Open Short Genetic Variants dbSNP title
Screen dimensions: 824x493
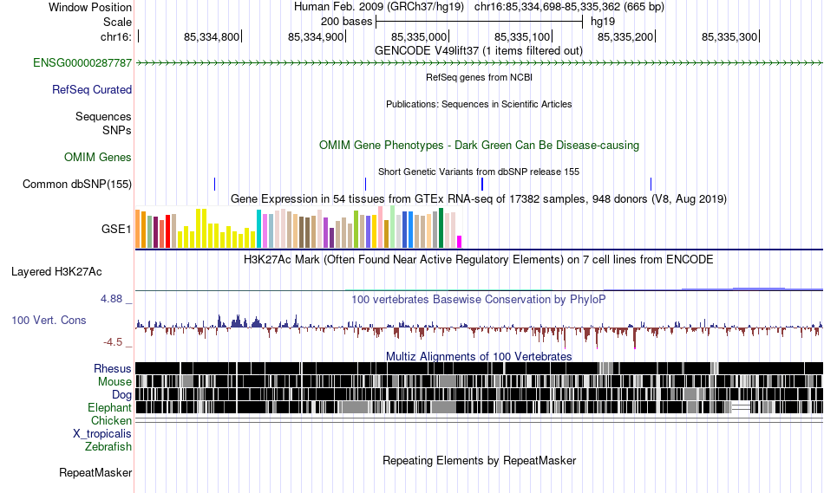coord(479,172)
